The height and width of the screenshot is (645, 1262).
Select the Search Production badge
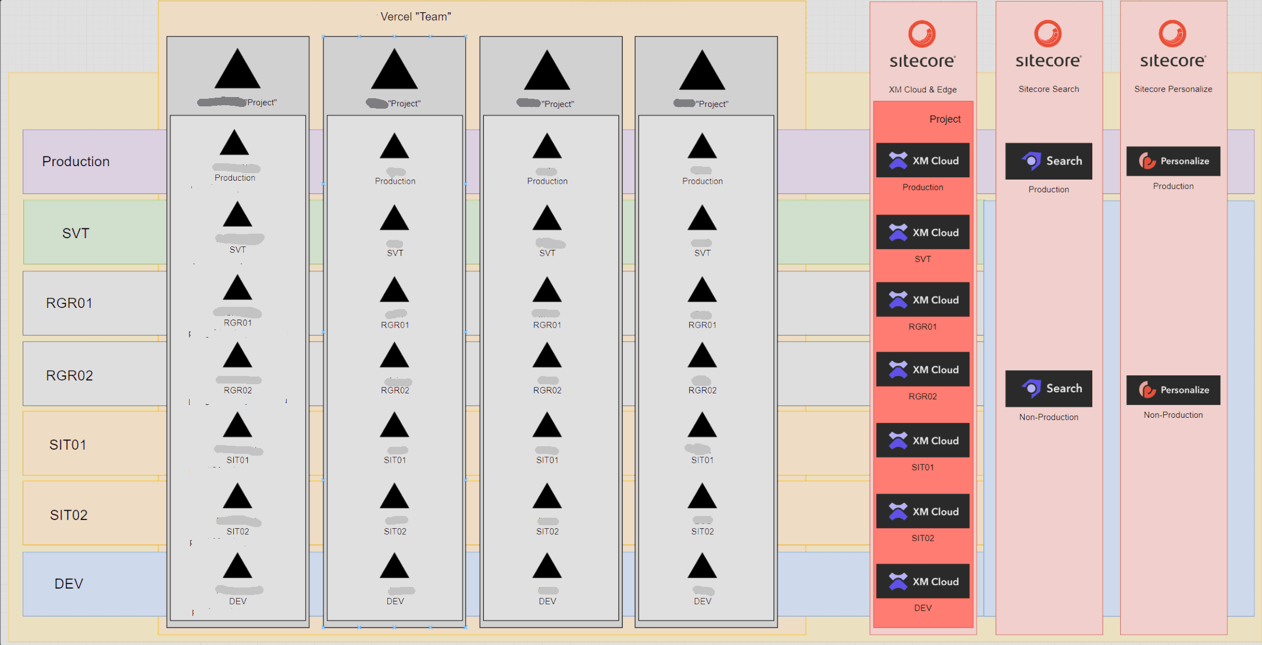pyautogui.click(x=1048, y=161)
